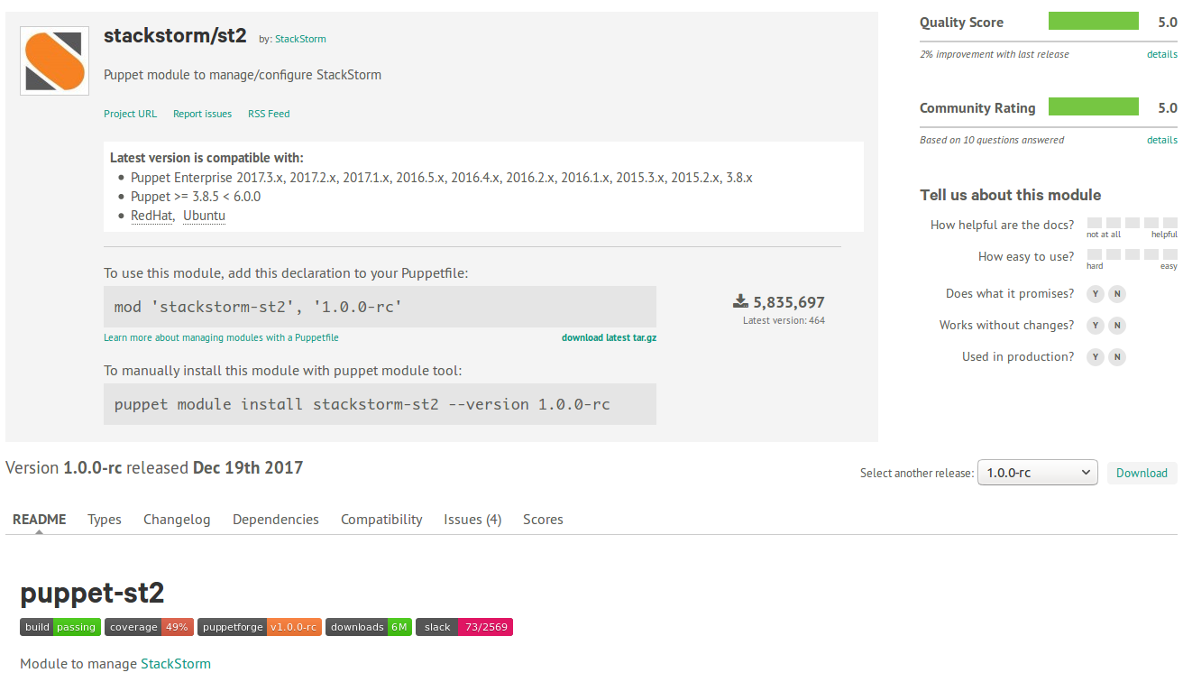The width and height of the screenshot is (1183, 682).
Task: Click the StackStorm orange logo image
Action: tap(54, 60)
